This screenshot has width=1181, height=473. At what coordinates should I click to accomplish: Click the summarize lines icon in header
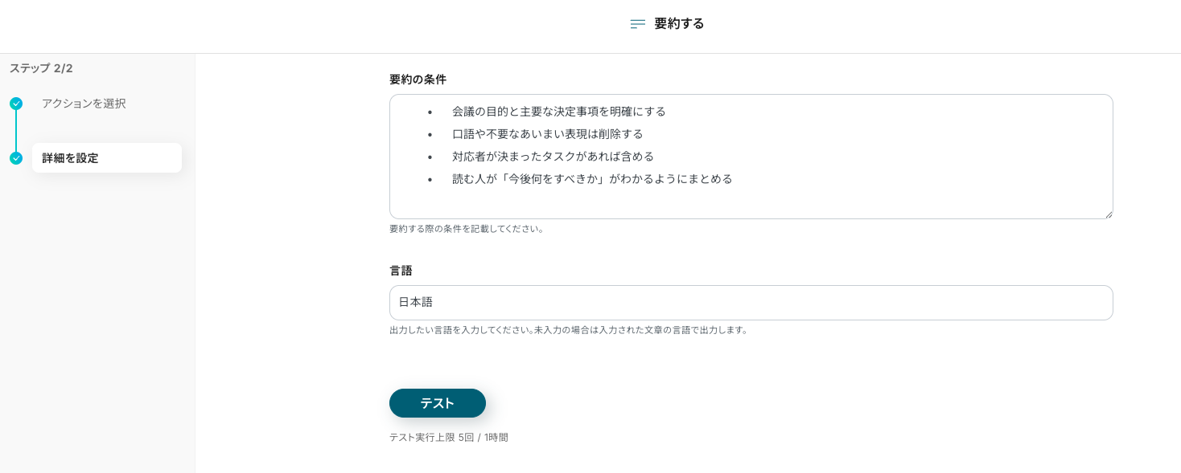637,24
